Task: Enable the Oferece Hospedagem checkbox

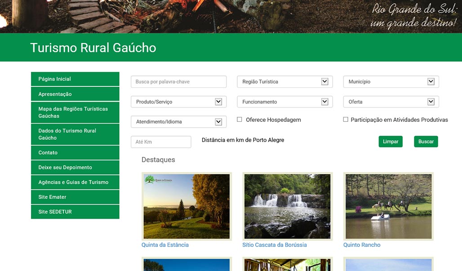Action: coord(240,120)
